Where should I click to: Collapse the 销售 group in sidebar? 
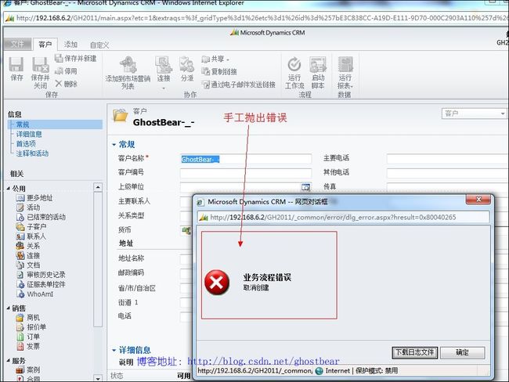pyautogui.click(x=8, y=308)
